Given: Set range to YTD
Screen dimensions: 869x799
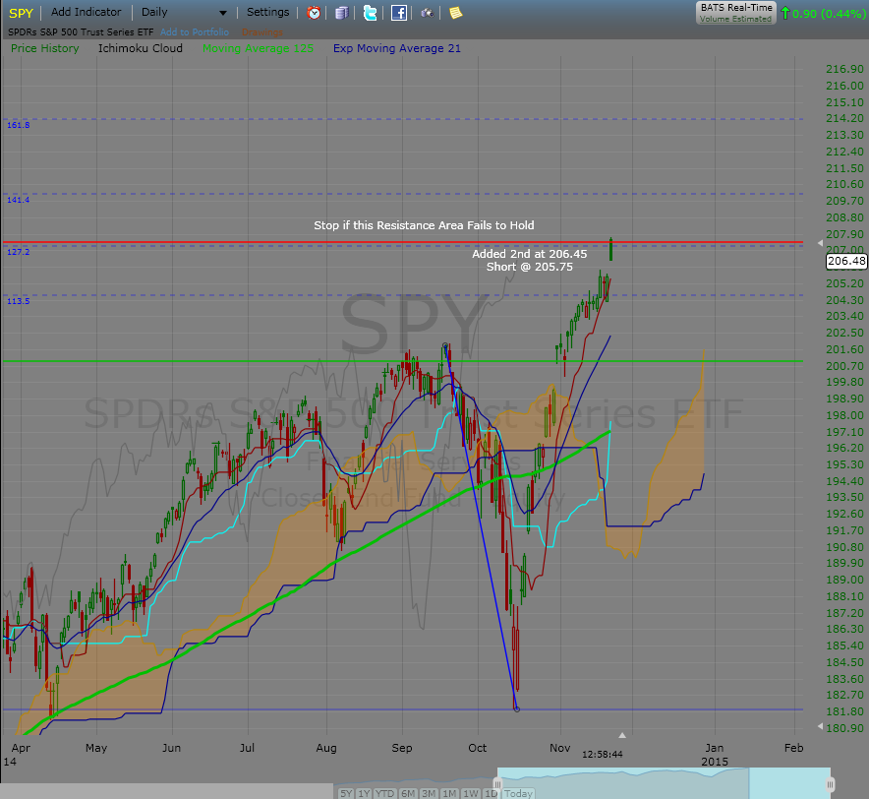Looking at the screenshot, I should point(384,793).
